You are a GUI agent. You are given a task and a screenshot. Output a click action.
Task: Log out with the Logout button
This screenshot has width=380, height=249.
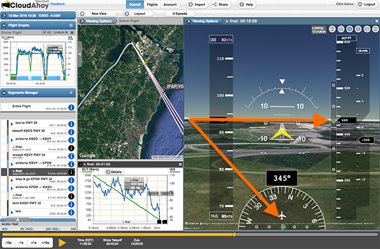tap(367, 4)
